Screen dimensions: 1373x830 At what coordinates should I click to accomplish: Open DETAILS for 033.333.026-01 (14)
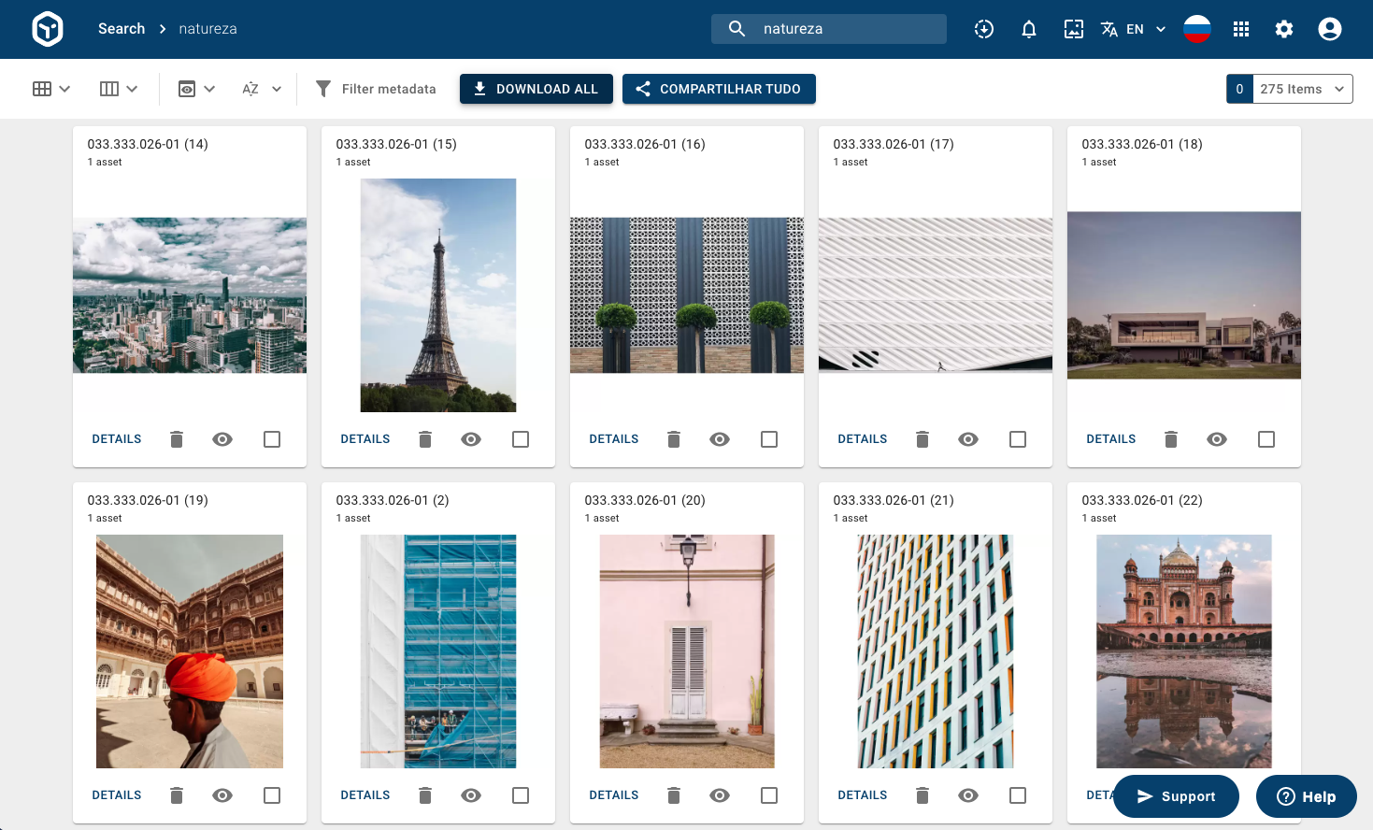(x=117, y=439)
